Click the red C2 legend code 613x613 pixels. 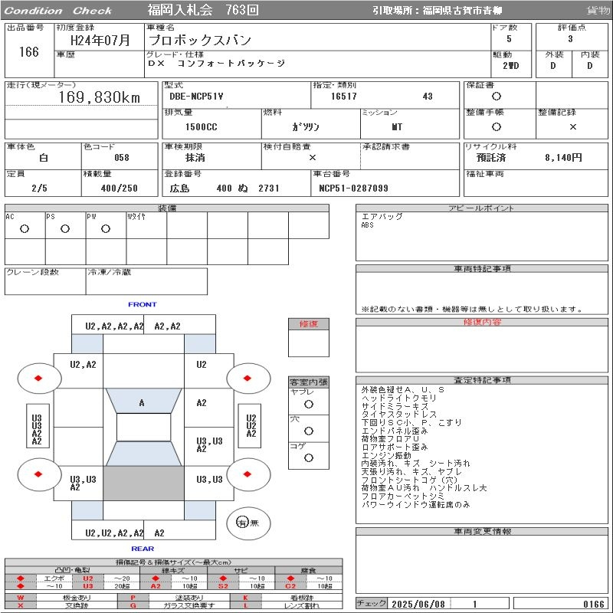pos(290,586)
